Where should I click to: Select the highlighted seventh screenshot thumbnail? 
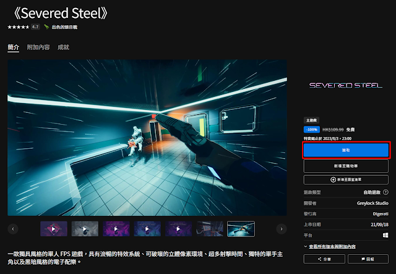pyautogui.click(x=241, y=229)
